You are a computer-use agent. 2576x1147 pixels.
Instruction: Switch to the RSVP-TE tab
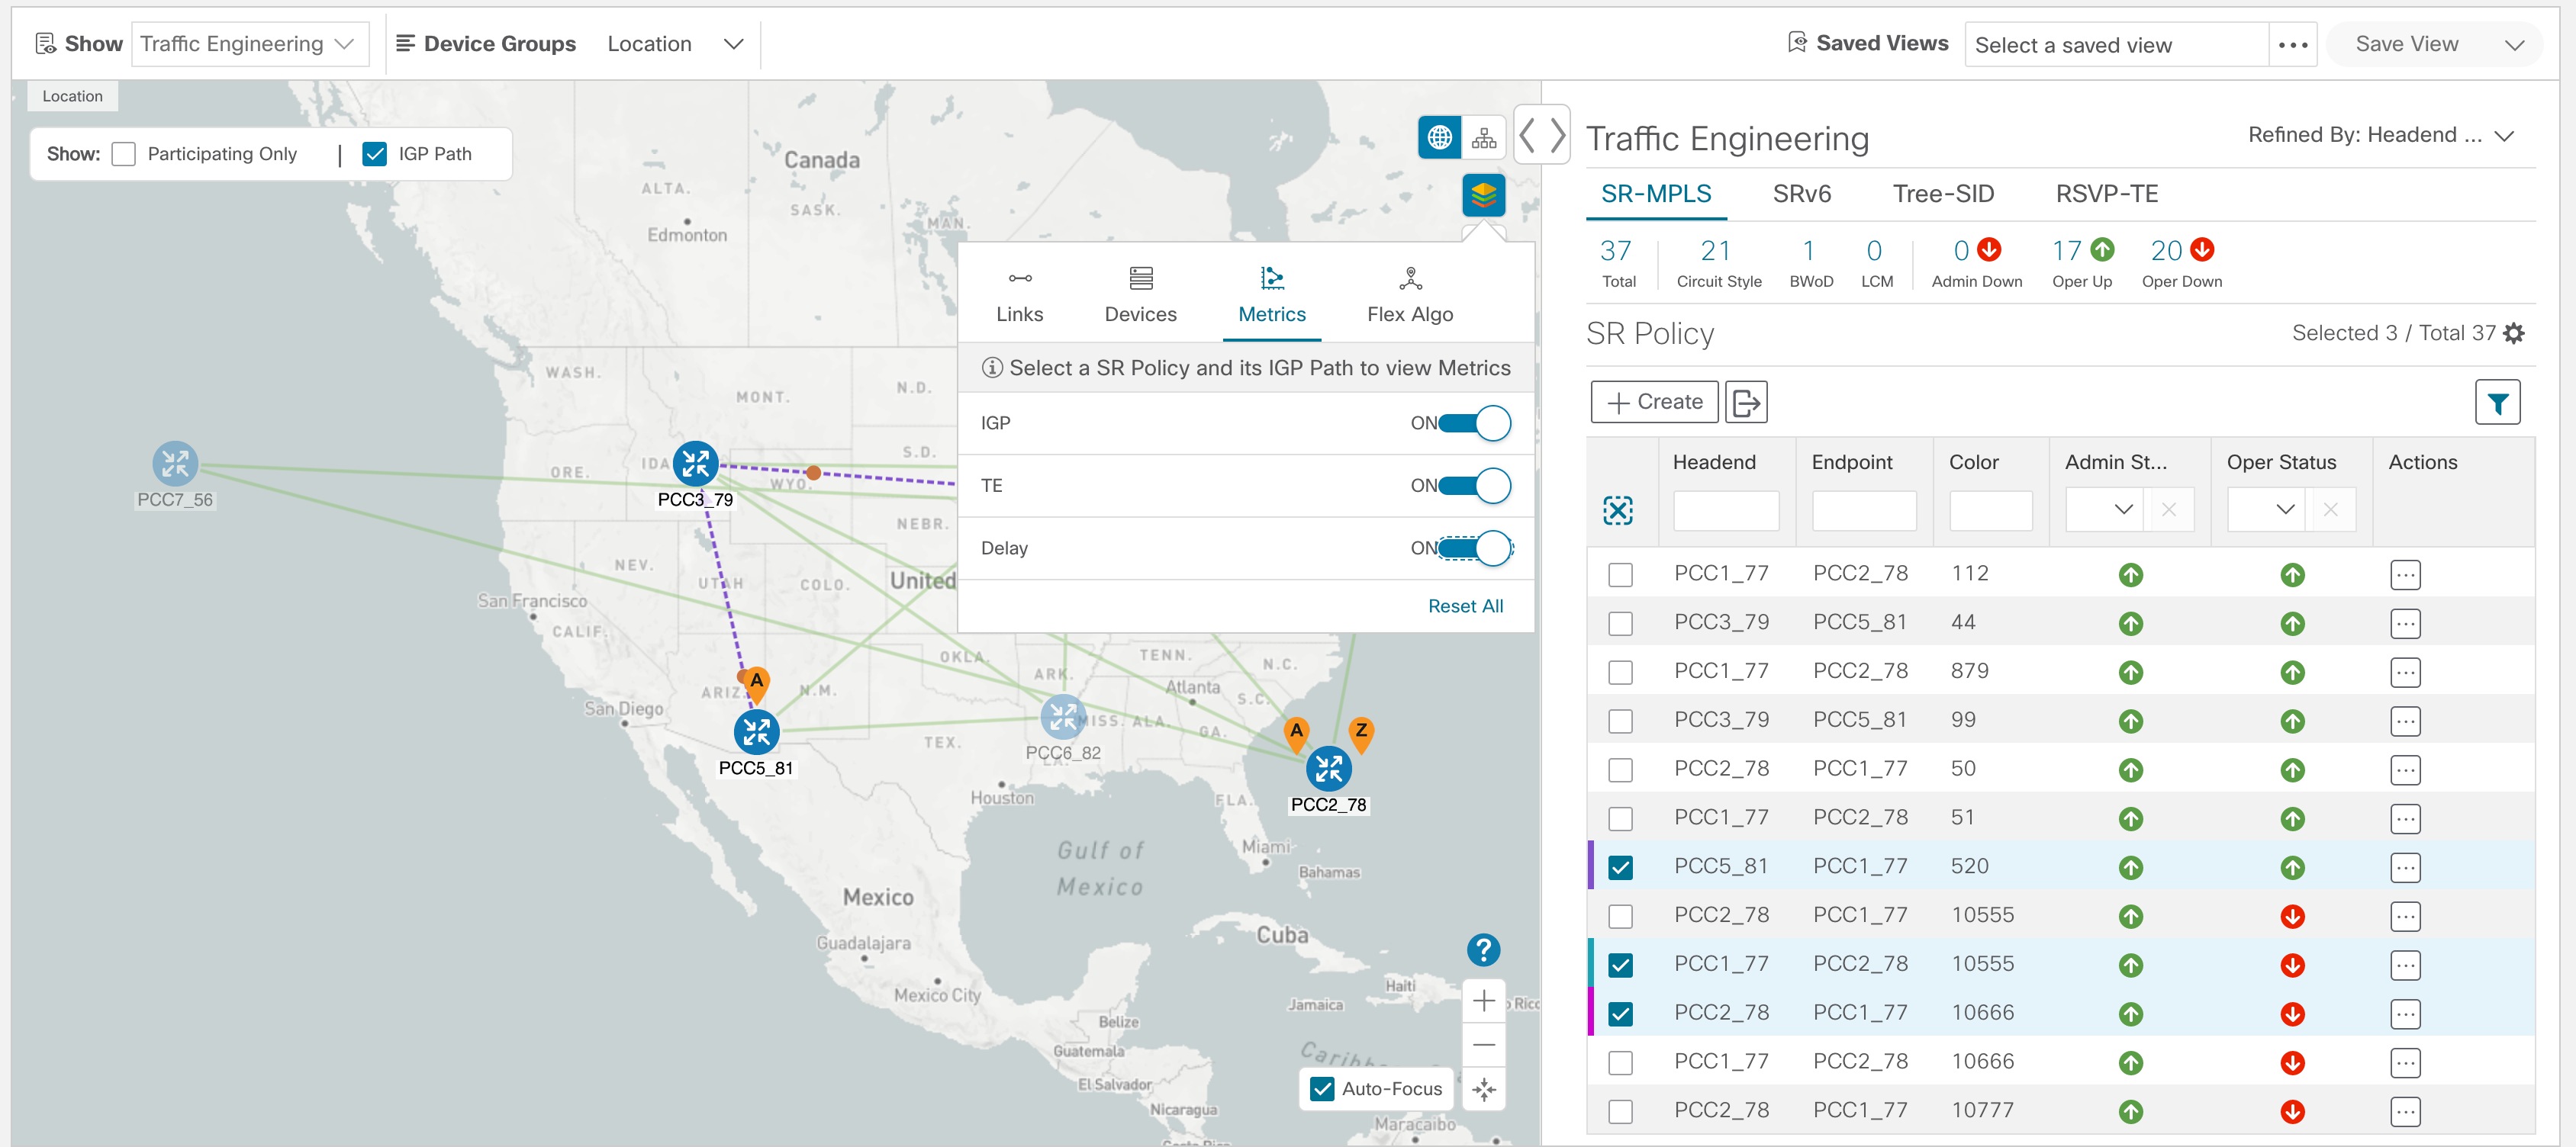coord(2106,194)
